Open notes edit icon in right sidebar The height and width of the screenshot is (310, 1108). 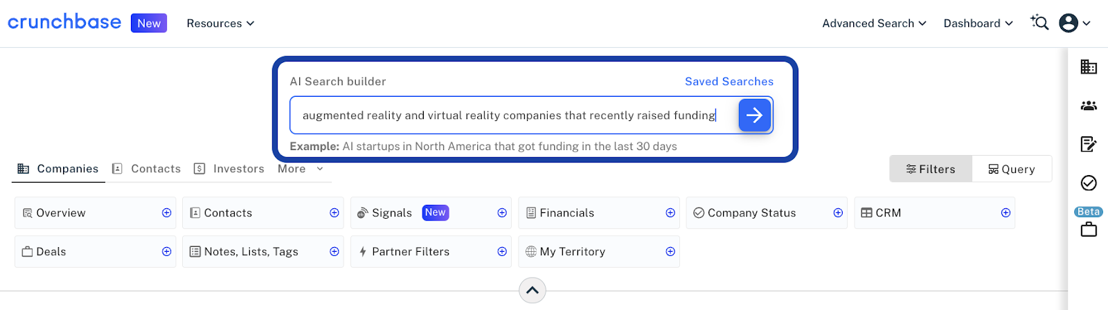[x=1089, y=144]
